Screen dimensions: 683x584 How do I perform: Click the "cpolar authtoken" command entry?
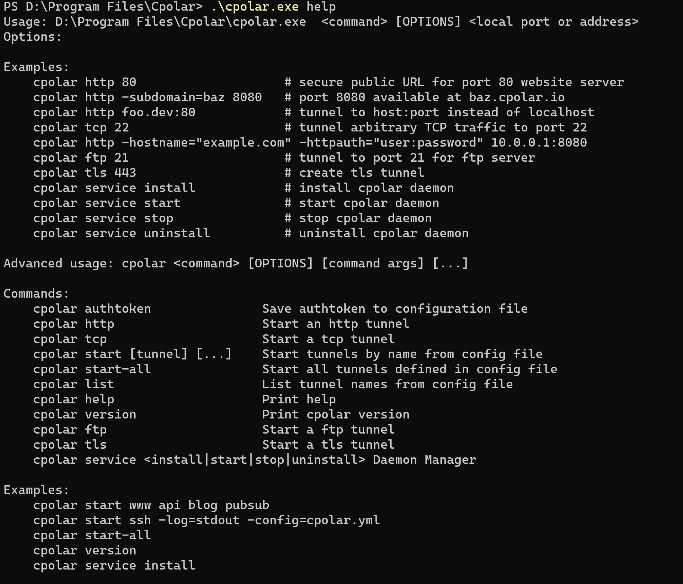point(92,309)
